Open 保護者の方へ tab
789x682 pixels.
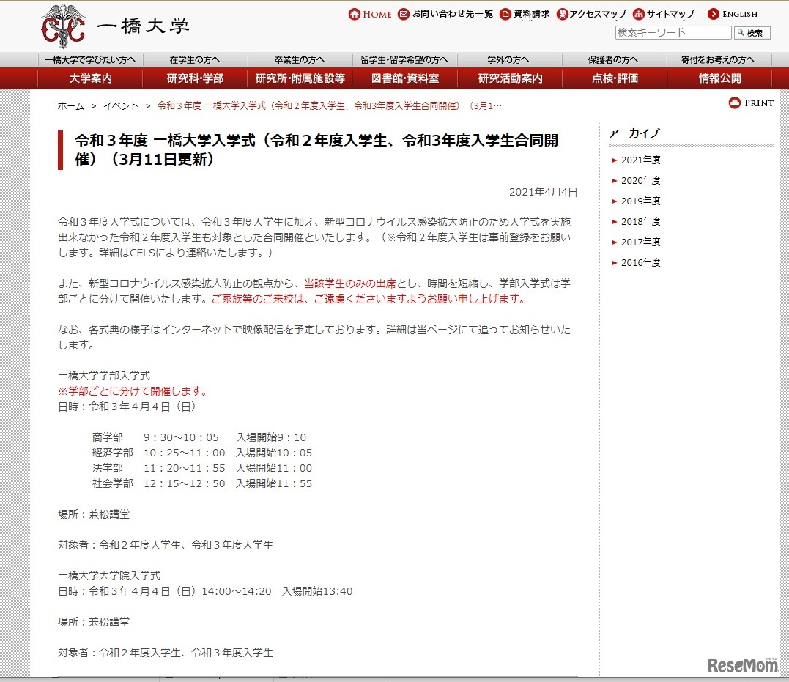coord(613,60)
